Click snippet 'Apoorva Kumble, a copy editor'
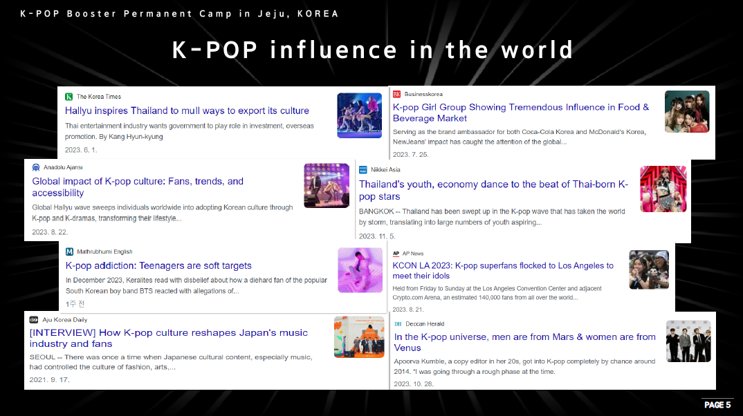 pos(524,366)
